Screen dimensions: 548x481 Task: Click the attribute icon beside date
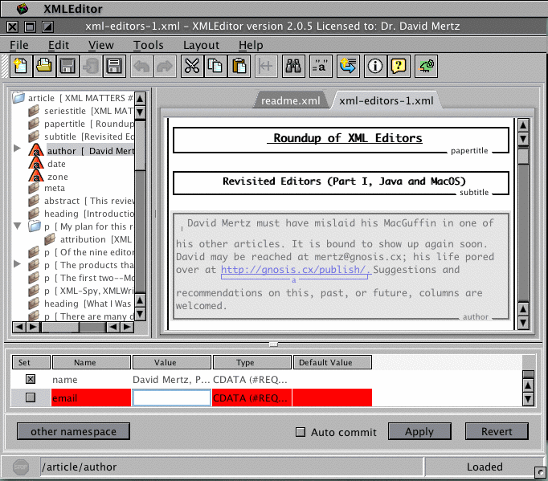pos(36,163)
